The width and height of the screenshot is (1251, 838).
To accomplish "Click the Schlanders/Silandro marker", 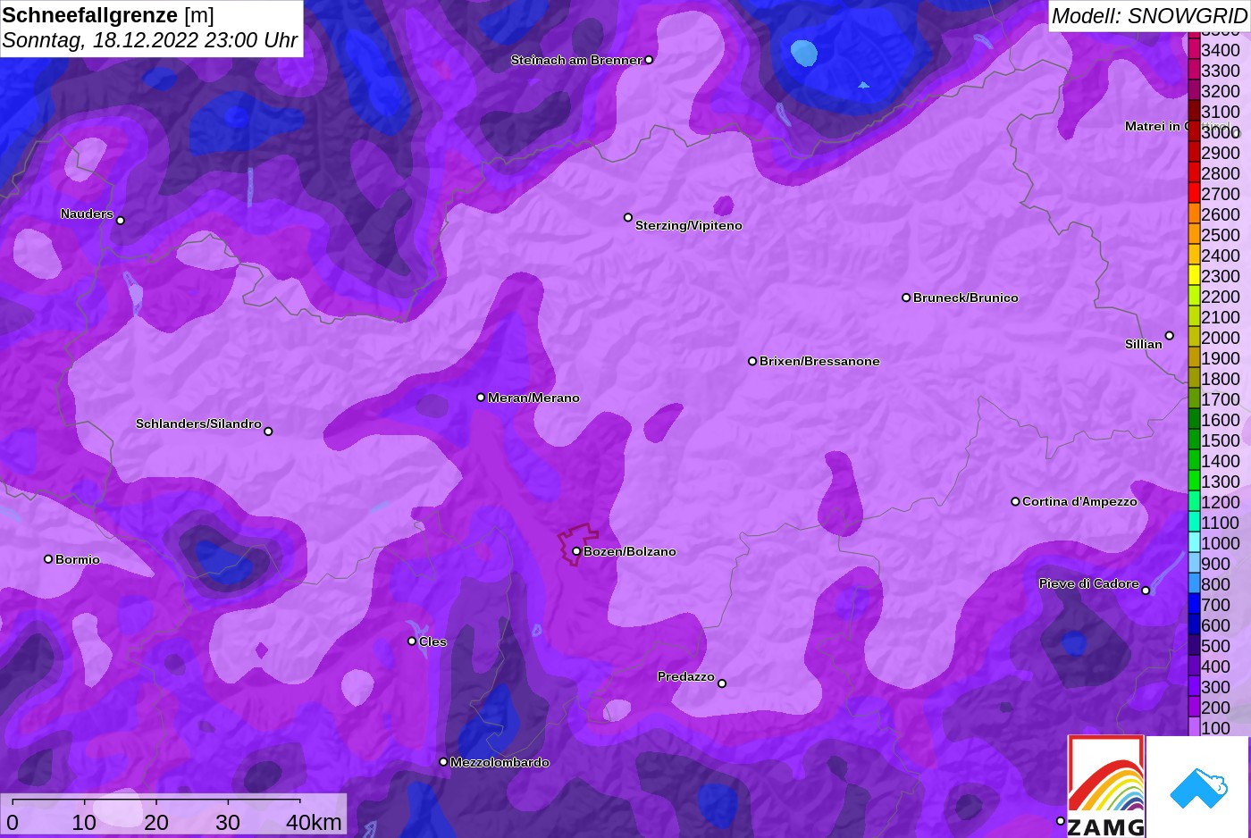I will pyautogui.click(x=268, y=432).
